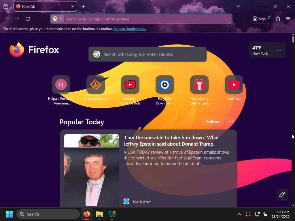Click the new tab page Google search box

tap(147, 54)
